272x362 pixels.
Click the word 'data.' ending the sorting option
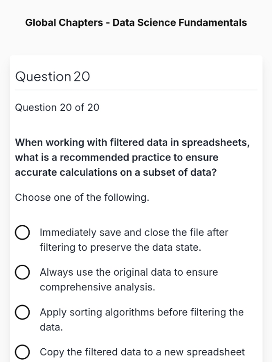click(51, 327)
